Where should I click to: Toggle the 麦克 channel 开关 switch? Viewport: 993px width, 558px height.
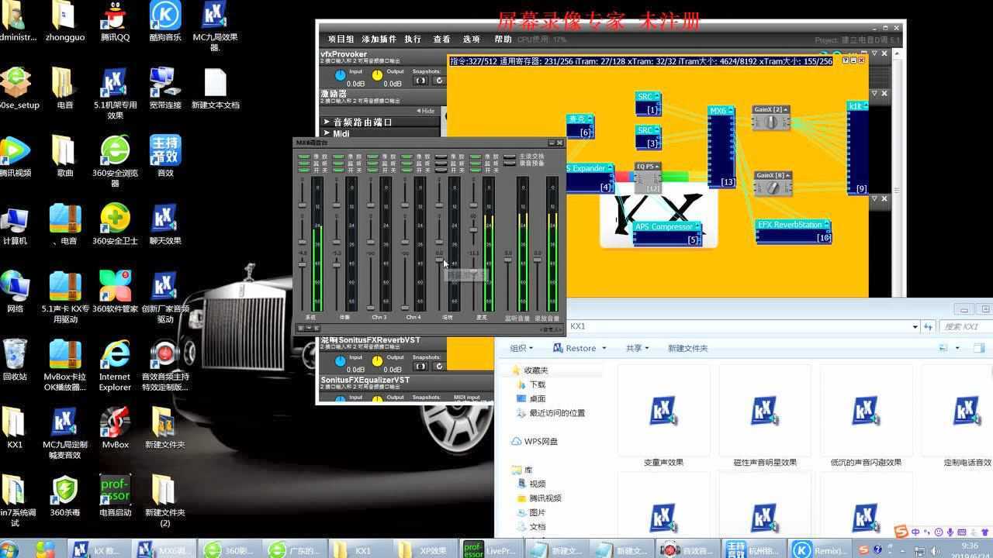pyautogui.click(x=475, y=170)
